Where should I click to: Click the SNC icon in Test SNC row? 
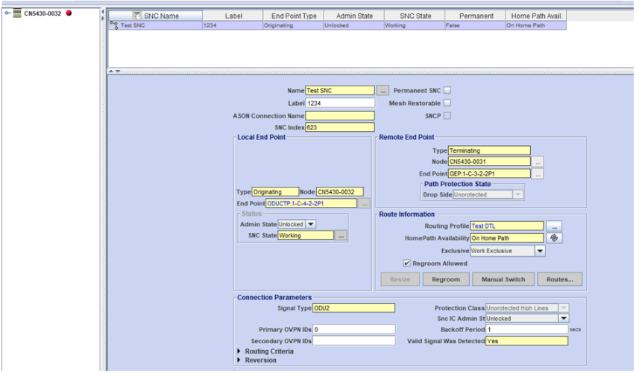click(x=114, y=25)
